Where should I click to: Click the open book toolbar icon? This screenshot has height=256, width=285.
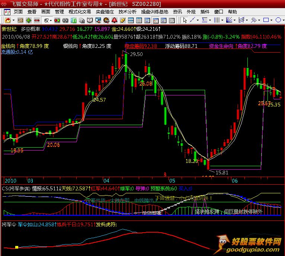click(89, 20)
